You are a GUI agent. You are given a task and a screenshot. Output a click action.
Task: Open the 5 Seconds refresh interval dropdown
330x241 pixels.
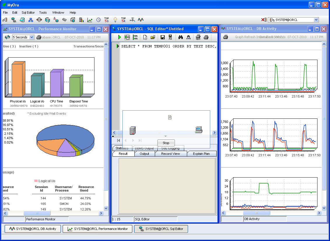point(31,37)
